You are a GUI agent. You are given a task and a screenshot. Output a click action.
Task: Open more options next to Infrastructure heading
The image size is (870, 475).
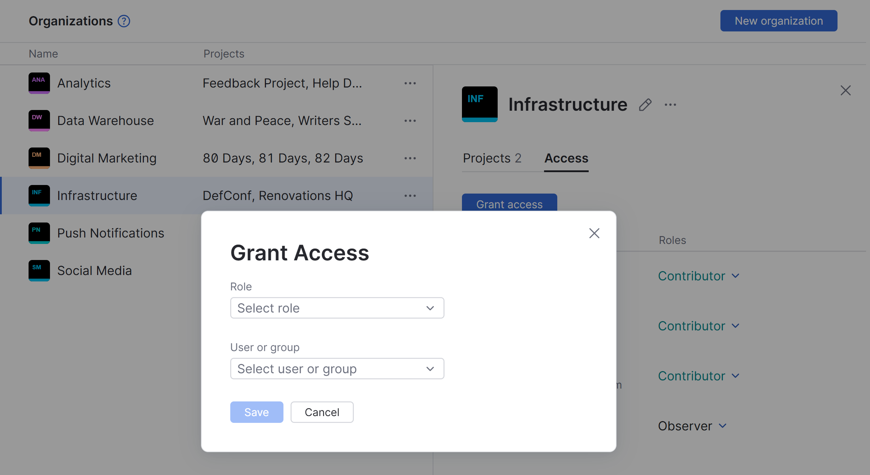[670, 105]
